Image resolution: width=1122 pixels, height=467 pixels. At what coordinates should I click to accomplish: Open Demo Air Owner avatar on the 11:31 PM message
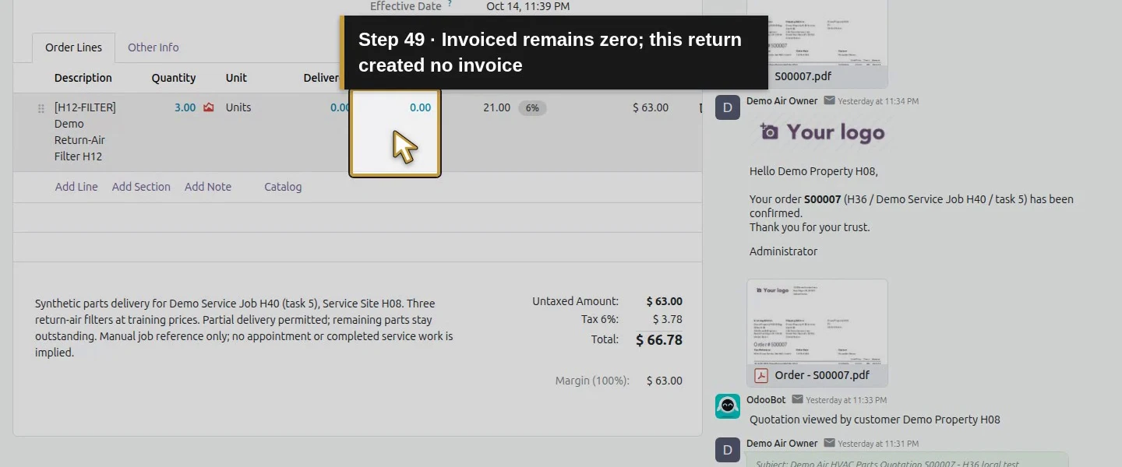point(728,450)
